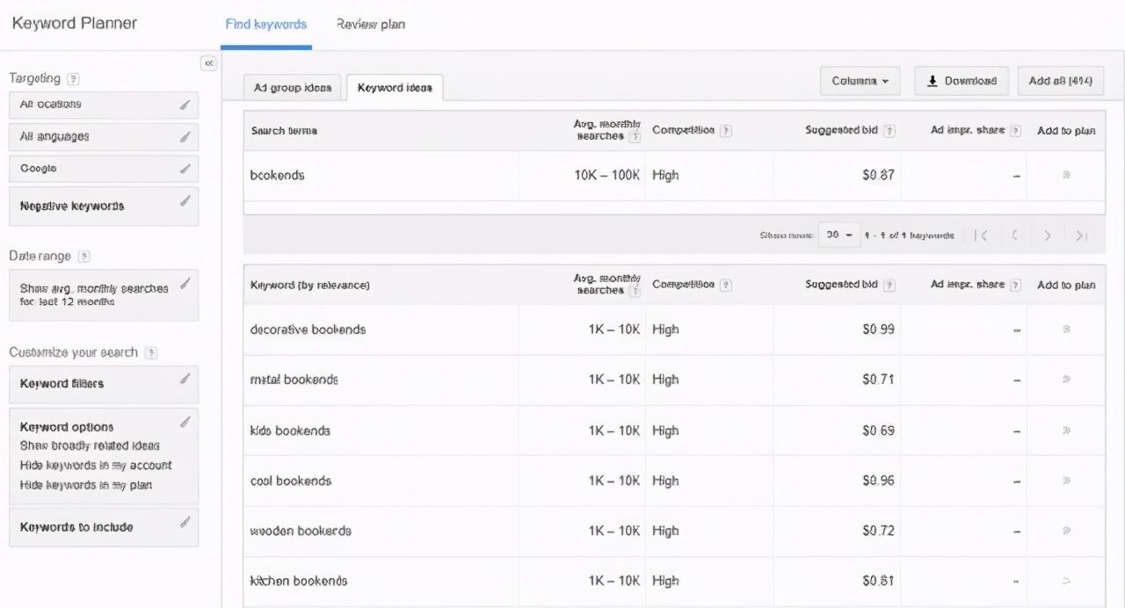Collapse the left targeting sidebar panel
Screen dimensions: 1125x608
tap(208, 63)
